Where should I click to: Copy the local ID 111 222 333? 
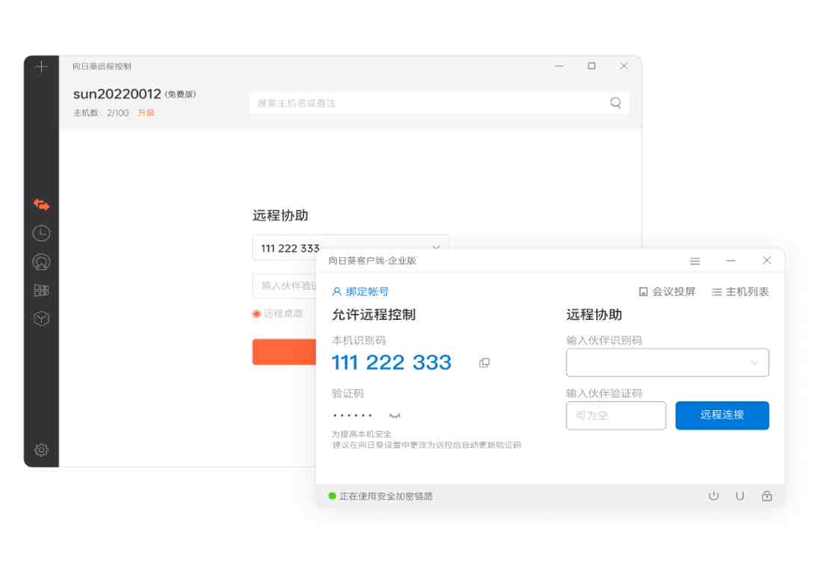click(x=484, y=362)
